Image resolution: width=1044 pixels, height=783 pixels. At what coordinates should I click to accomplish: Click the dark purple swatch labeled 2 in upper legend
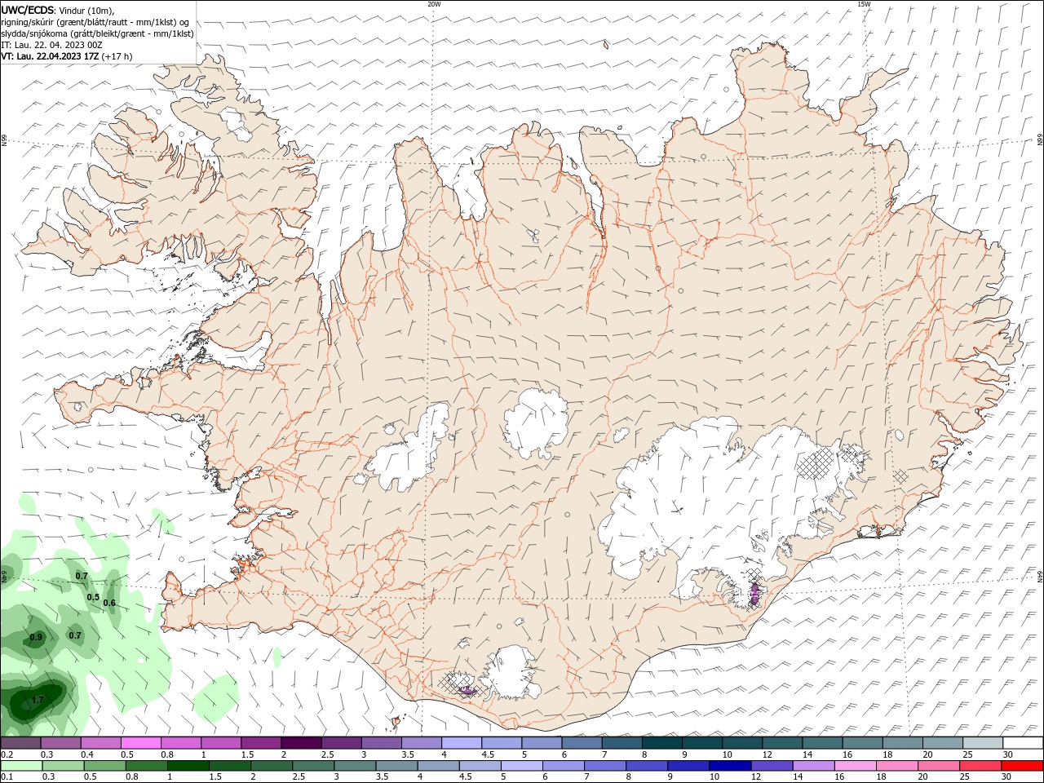(301, 743)
